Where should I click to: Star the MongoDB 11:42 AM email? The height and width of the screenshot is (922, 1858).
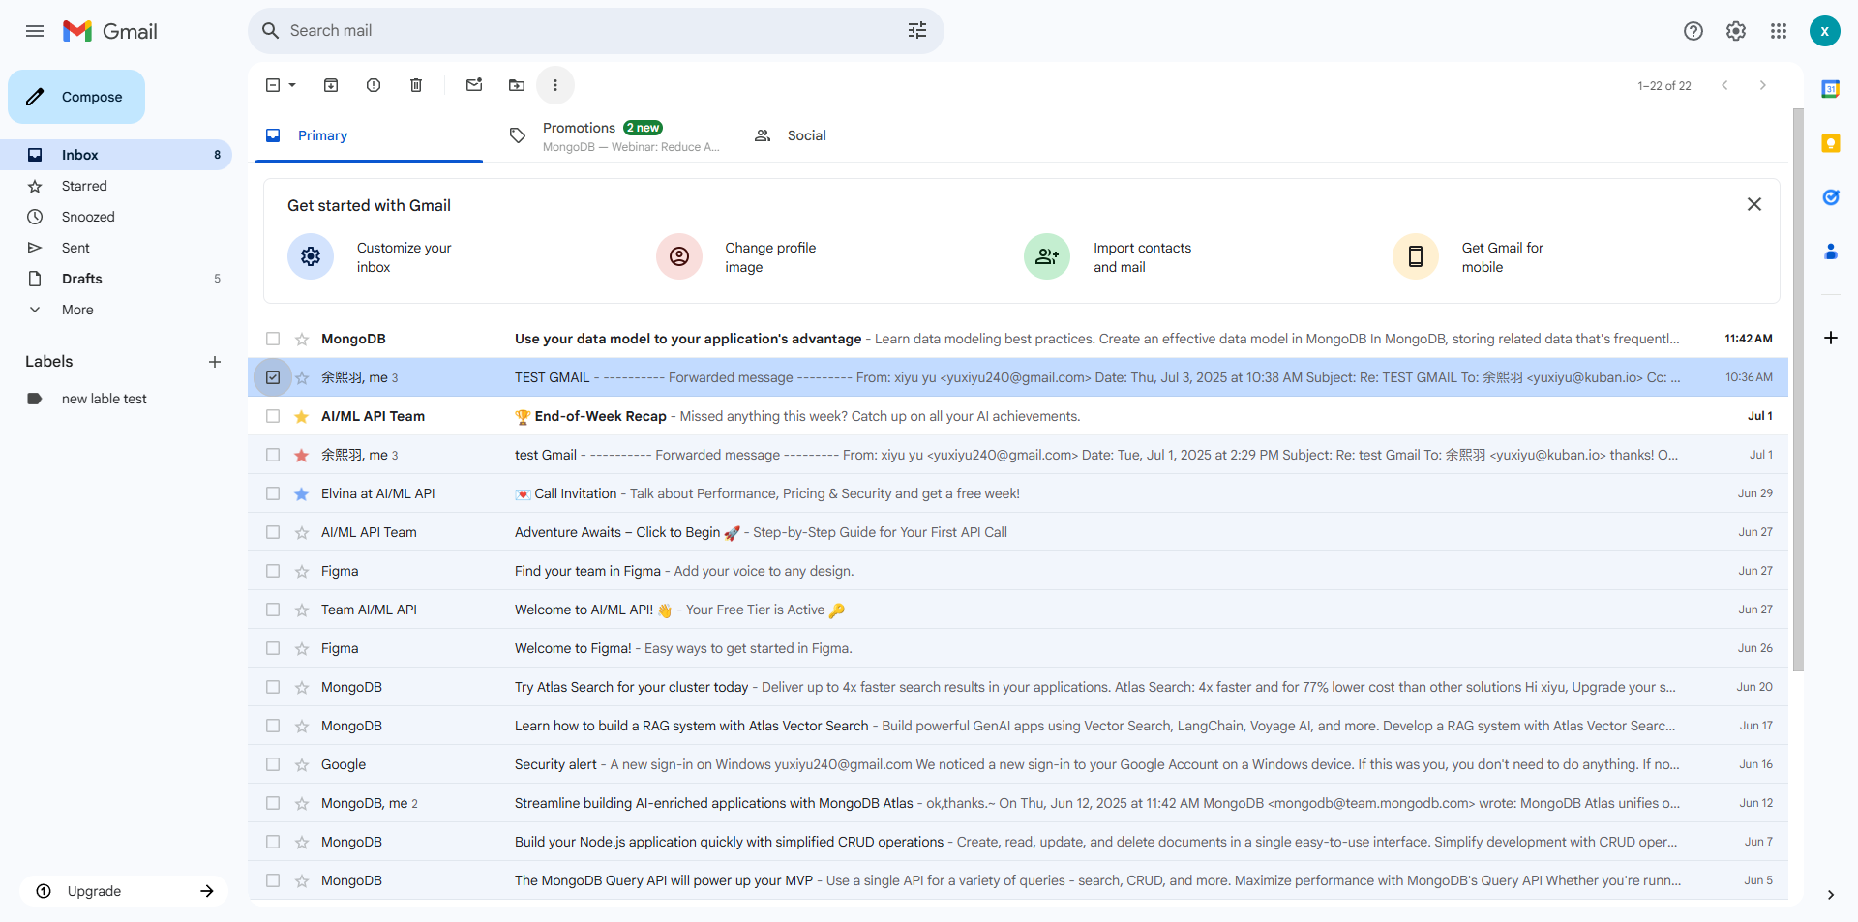click(302, 339)
